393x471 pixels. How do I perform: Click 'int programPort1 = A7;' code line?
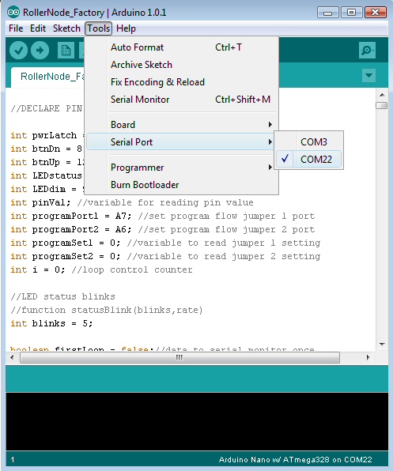(163, 217)
